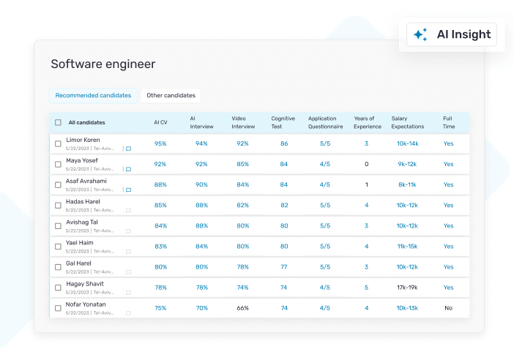The width and height of the screenshot is (514, 349).
Task: Open chat icon in Asaf Avrahami row
Action: click(129, 190)
